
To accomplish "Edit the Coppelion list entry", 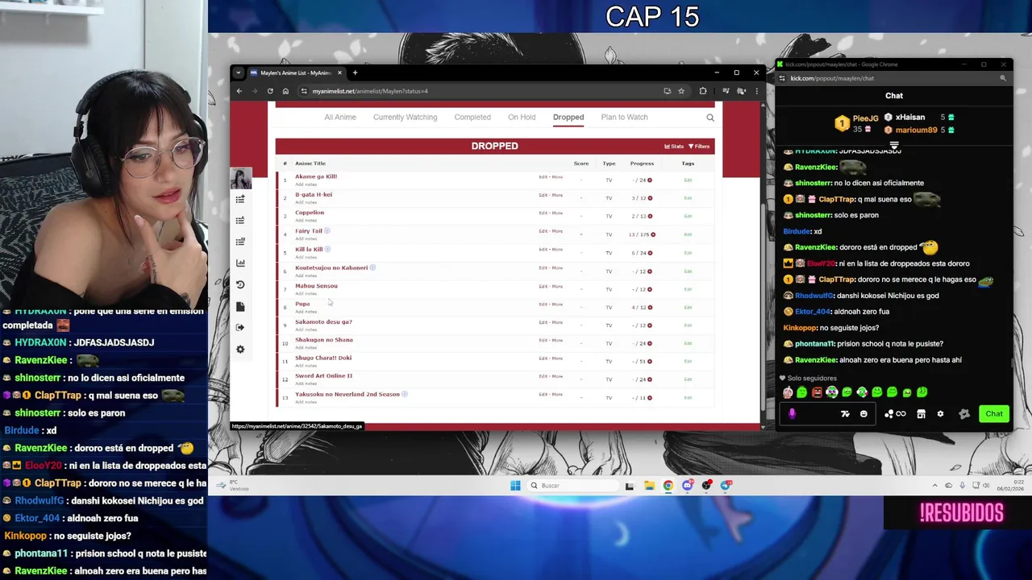I will click(543, 213).
